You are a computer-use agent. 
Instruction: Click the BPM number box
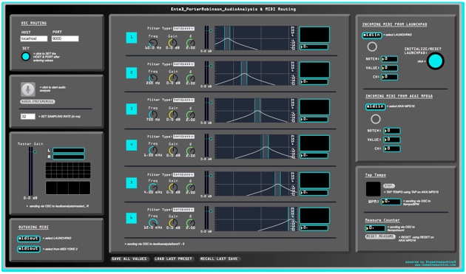click(391, 202)
